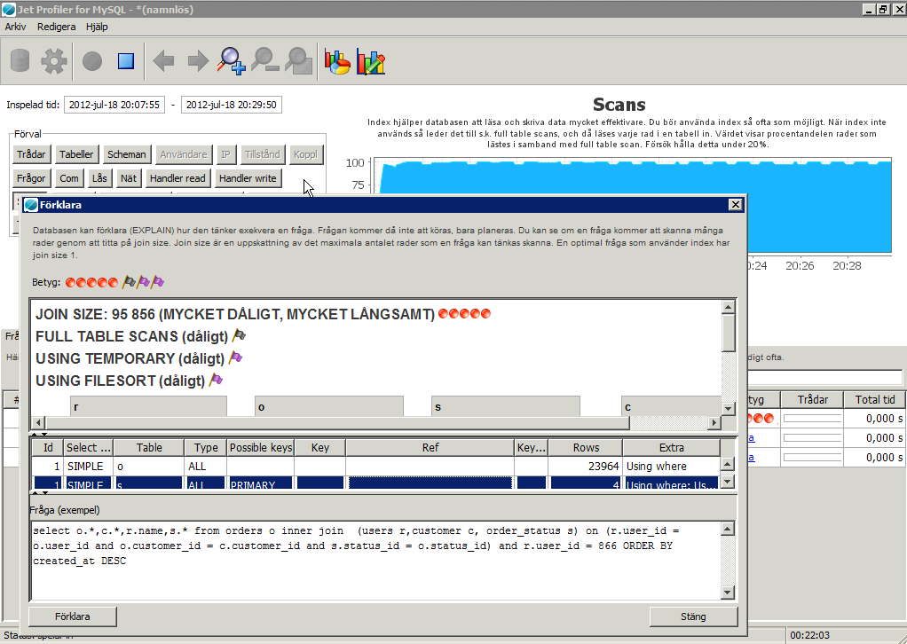Click the database connection toolbar icon
The width and height of the screenshot is (907, 644).
(20, 60)
